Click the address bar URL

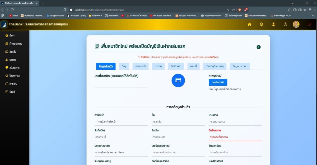point(99,10)
